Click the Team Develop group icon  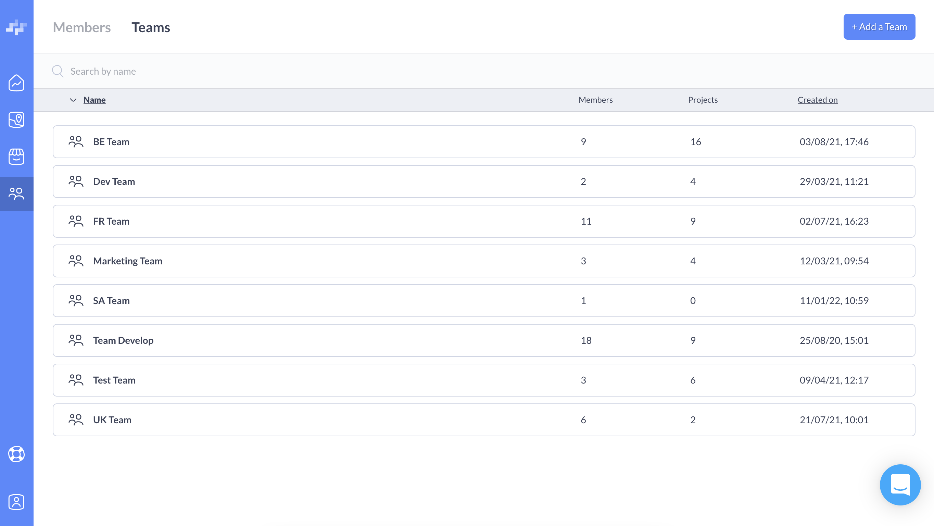[76, 340]
